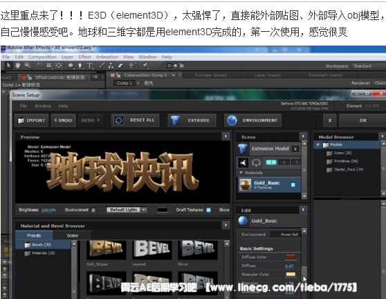Click the Extrusion Model blue icon in Scene
386x299 pixels.
tap(243, 148)
